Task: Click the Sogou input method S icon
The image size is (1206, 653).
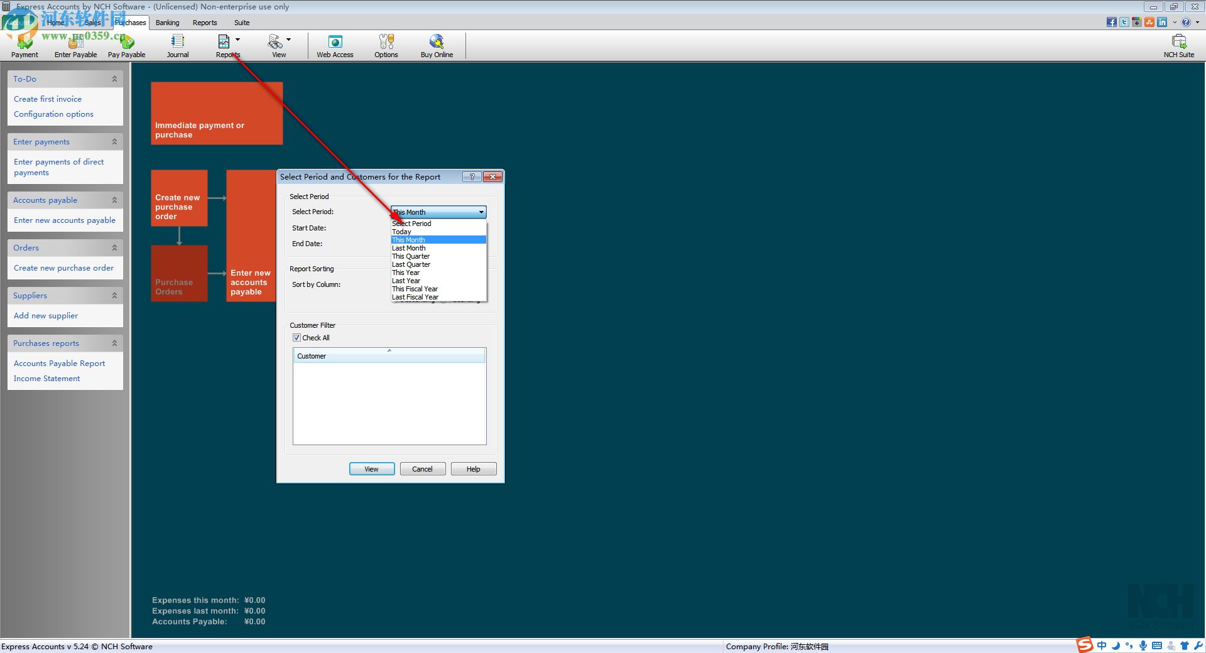Action: (1085, 645)
